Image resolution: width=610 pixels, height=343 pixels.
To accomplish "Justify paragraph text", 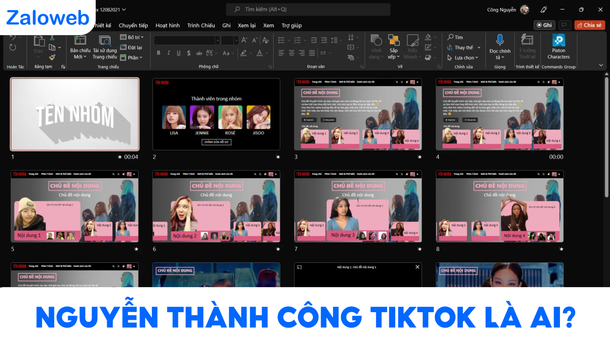I will (x=312, y=53).
